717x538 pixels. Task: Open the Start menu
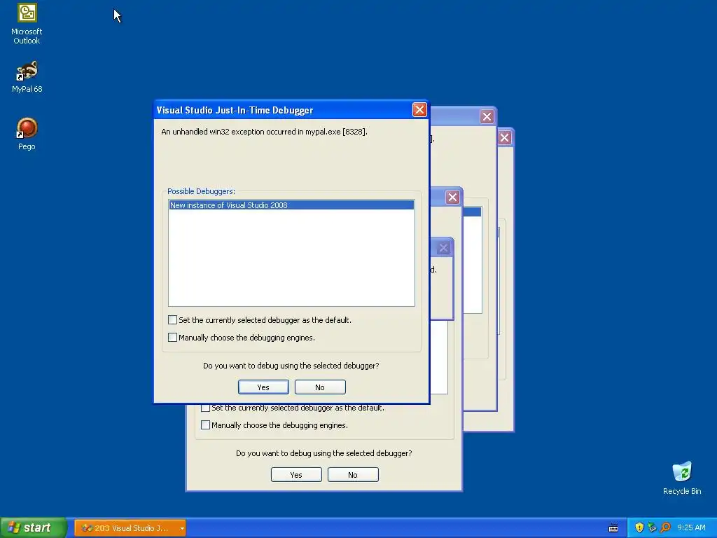coord(33,527)
